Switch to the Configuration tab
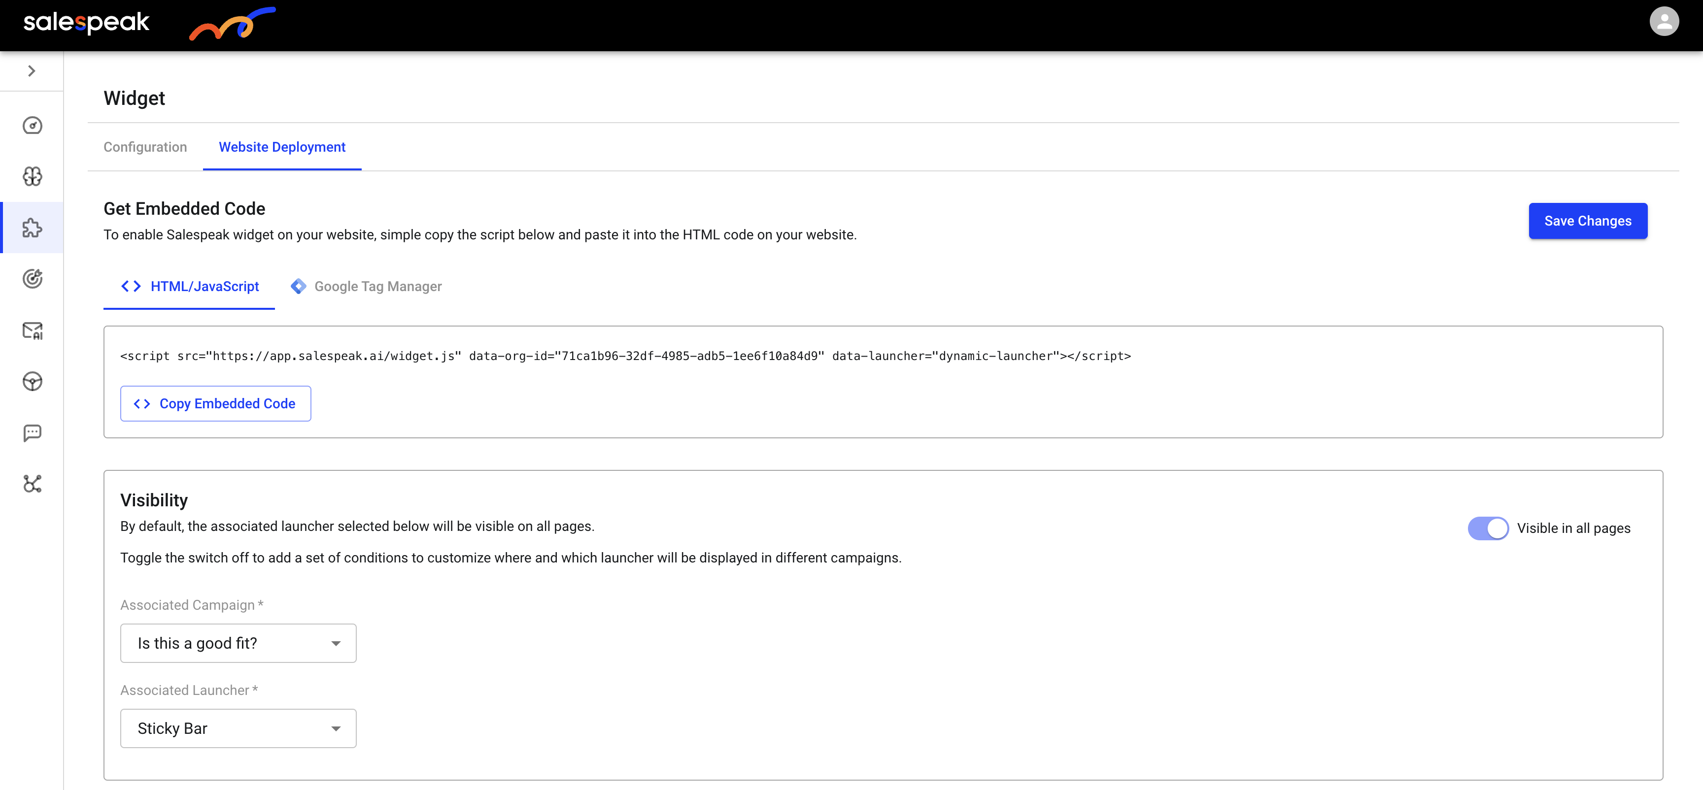The height and width of the screenshot is (790, 1703). tap(145, 147)
